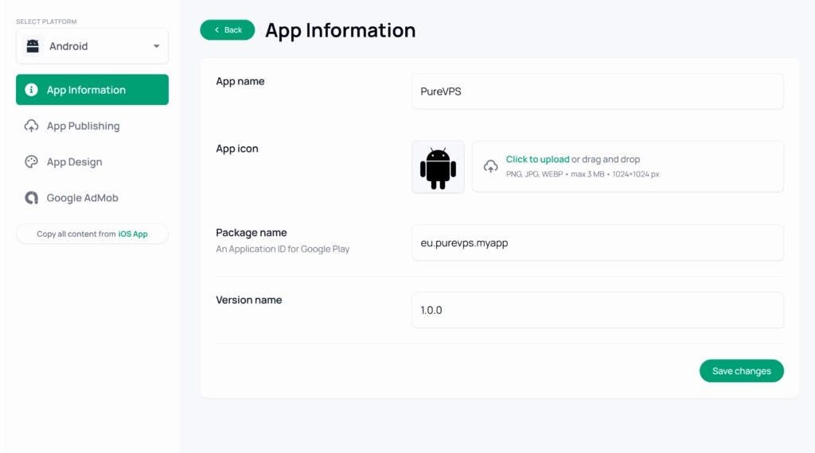Open the Android platform selector
This screenshot has width=815, height=453.
pyautogui.click(x=92, y=46)
